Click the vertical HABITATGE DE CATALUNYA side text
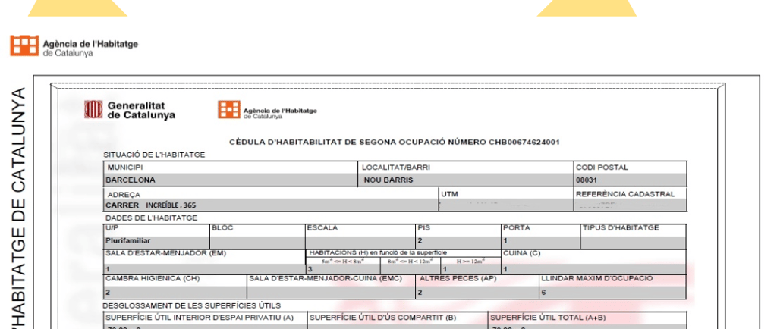The image size is (777, 329). tap(18, 208)
